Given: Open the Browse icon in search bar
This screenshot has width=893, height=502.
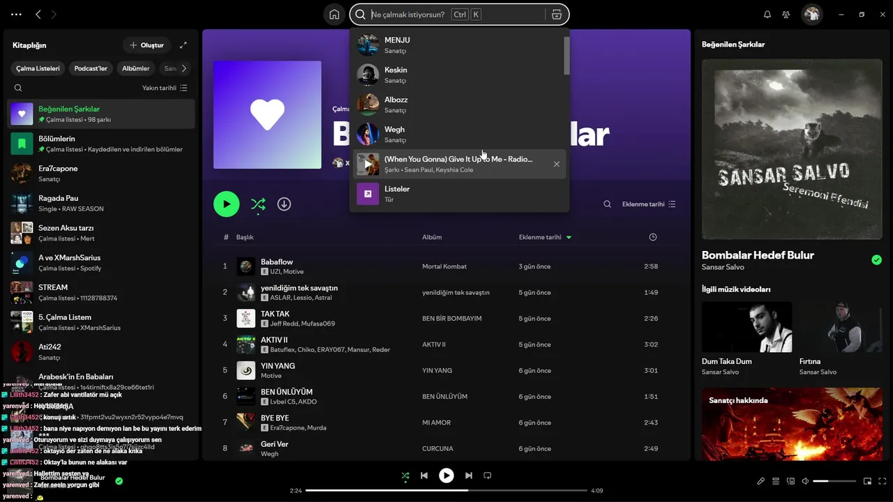Looking at the screenshot, I should (556, 14).
